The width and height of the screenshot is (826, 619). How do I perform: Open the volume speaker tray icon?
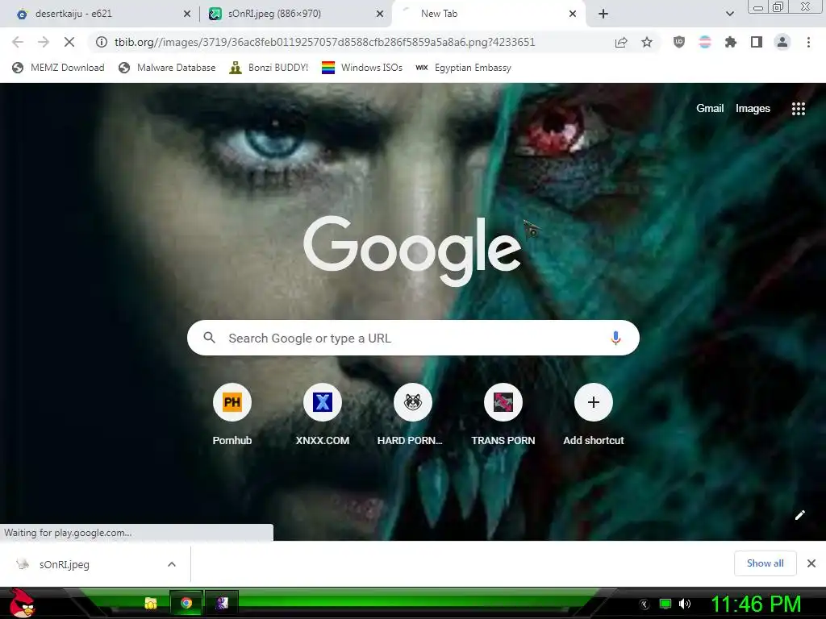685,604
